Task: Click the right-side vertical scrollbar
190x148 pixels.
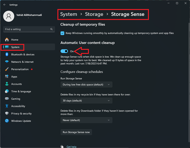Action: tap(189, 82)
